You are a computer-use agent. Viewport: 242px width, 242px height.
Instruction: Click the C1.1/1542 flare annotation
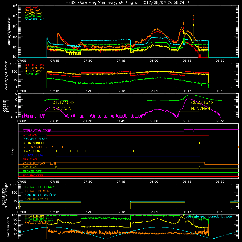[x=64, y=103]
